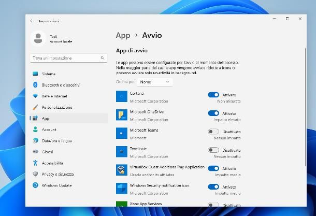The image size is (316, 216).
Task: Enable Terminale startup toggle
Action: point(213,150)
